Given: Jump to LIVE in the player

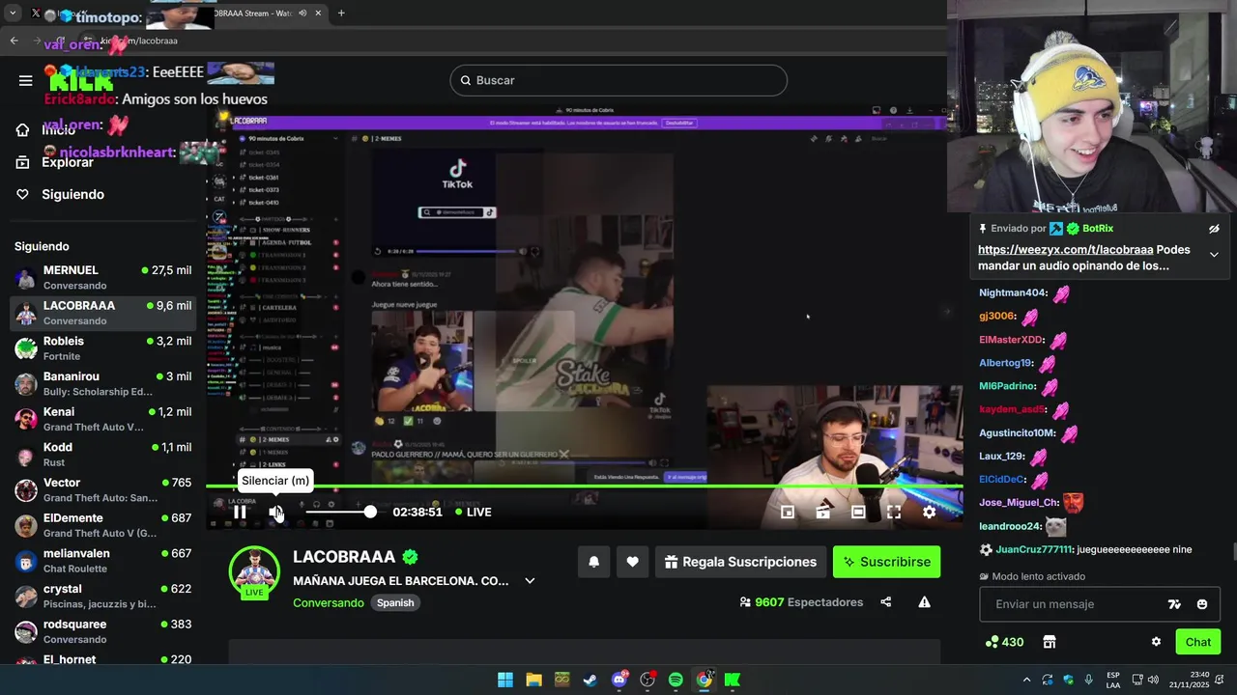Looking at the screenshot, I should [474, 512].
